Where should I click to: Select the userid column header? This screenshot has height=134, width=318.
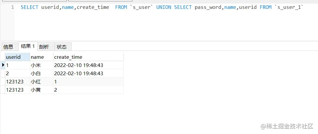click(x=17, y=57)
